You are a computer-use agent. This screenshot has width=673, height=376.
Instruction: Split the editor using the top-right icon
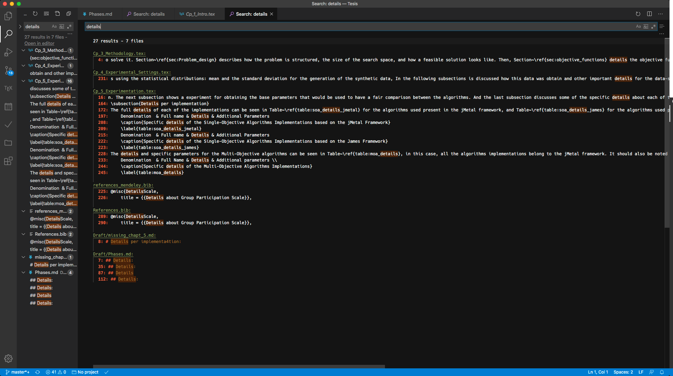[649, 14]
